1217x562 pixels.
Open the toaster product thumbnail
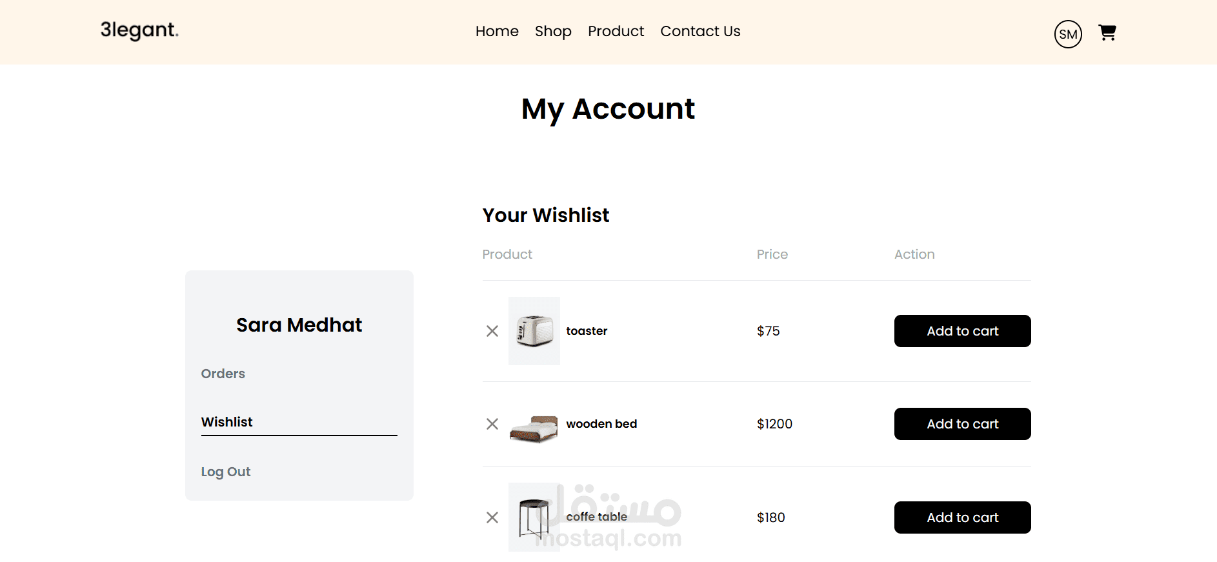pos(534,331)
